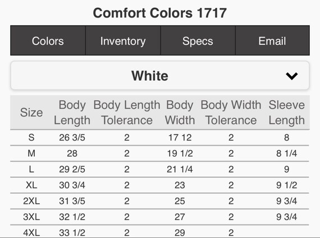320x238 pixels.
Task: Click the Body Length column header
Action: click(72, 113)
